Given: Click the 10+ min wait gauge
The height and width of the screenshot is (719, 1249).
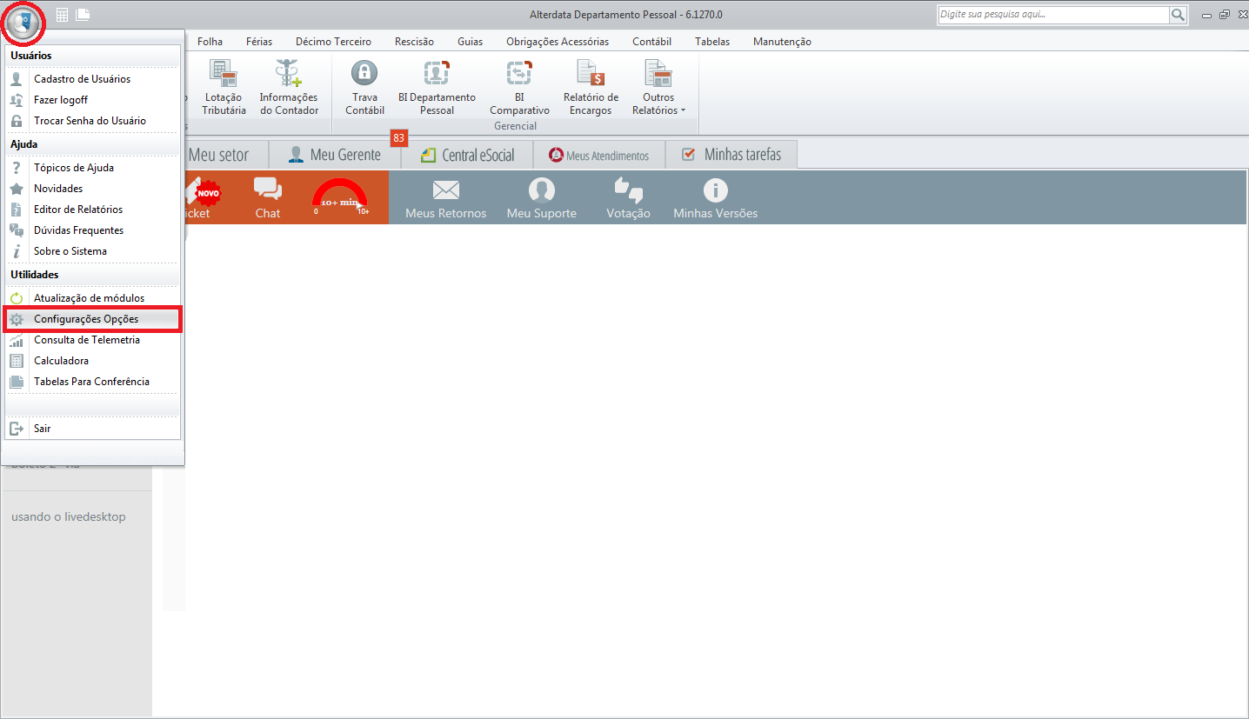Looking at the screenshot, I should (x=340, y=197).
